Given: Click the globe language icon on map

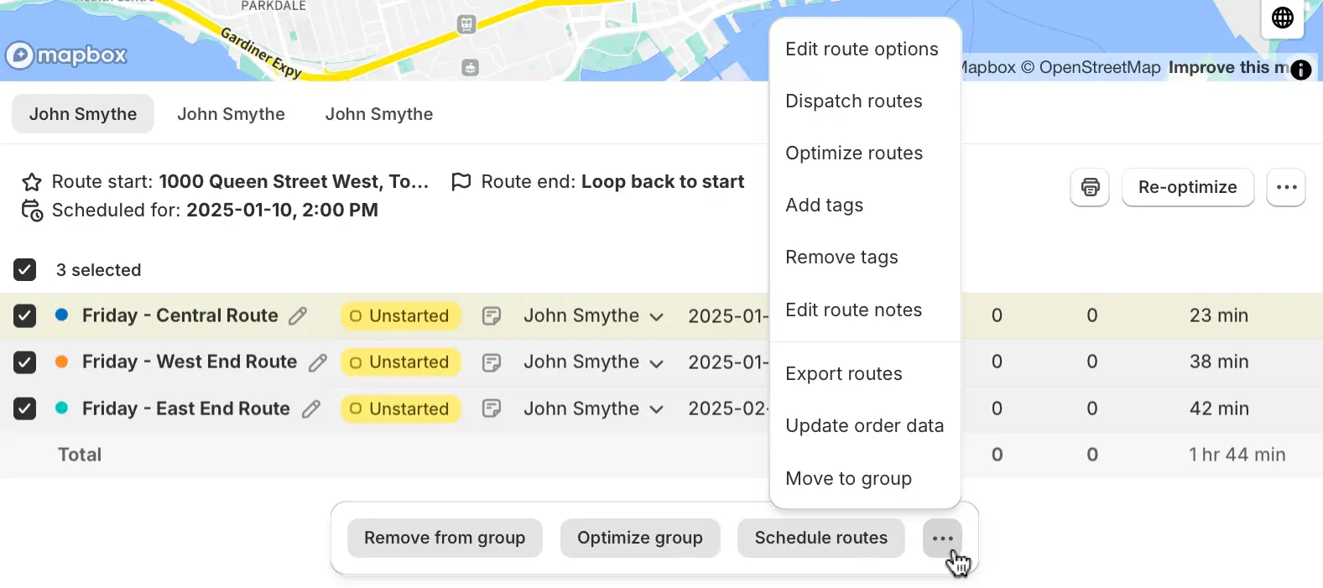Looking at the screenshot, I should coord(1282,18).
